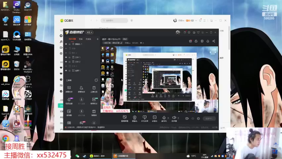Expand version switch pill beside logo
The image size is (282, 159).
pos(89,32)
